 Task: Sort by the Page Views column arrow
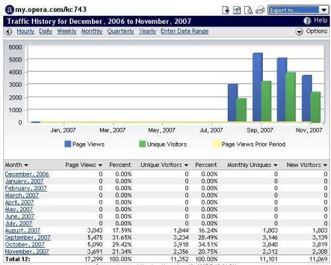point(101,165)
